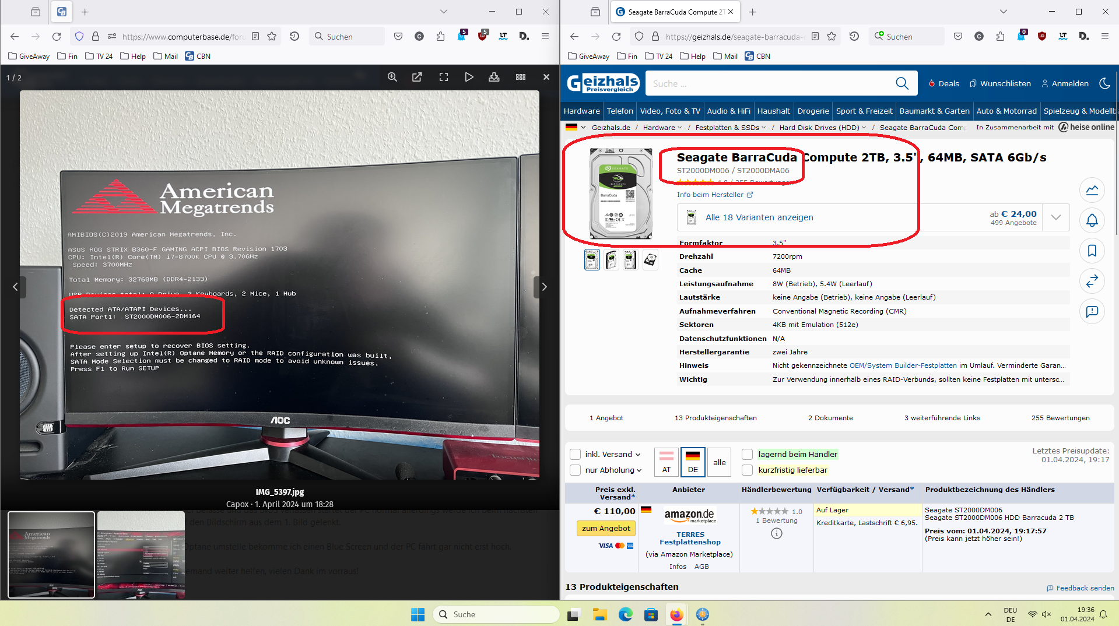The height and width of the screenshot is (626, 1119).
Task: Check kurzfristig lieferbar checkbox
Action: 747,470
